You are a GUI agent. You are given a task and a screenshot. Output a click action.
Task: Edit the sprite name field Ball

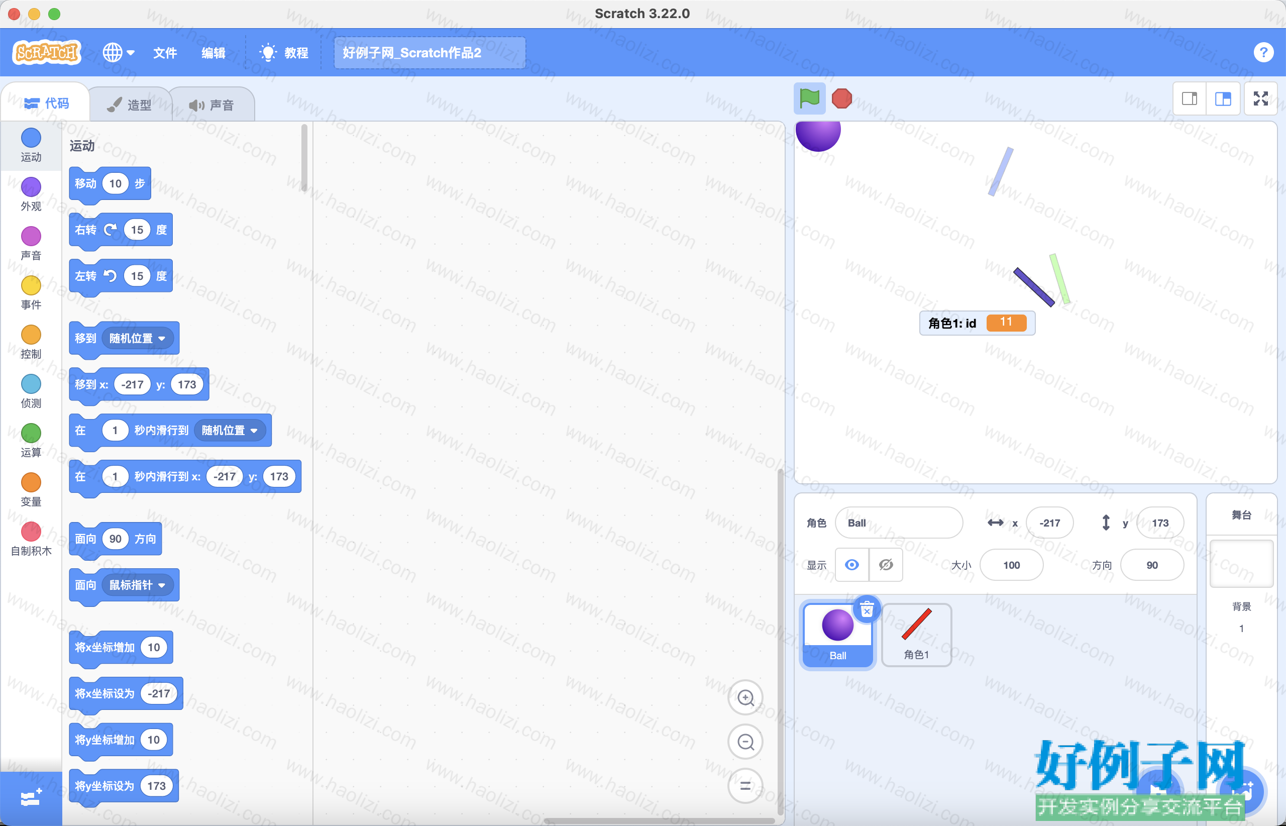pos(899,523)
